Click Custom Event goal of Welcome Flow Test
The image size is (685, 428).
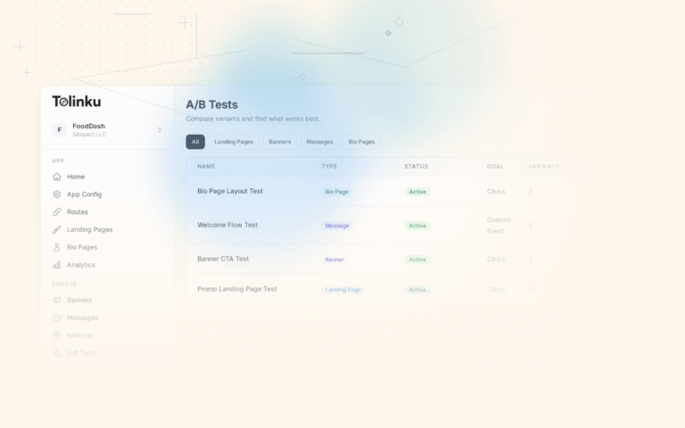[x=499, y=226]
